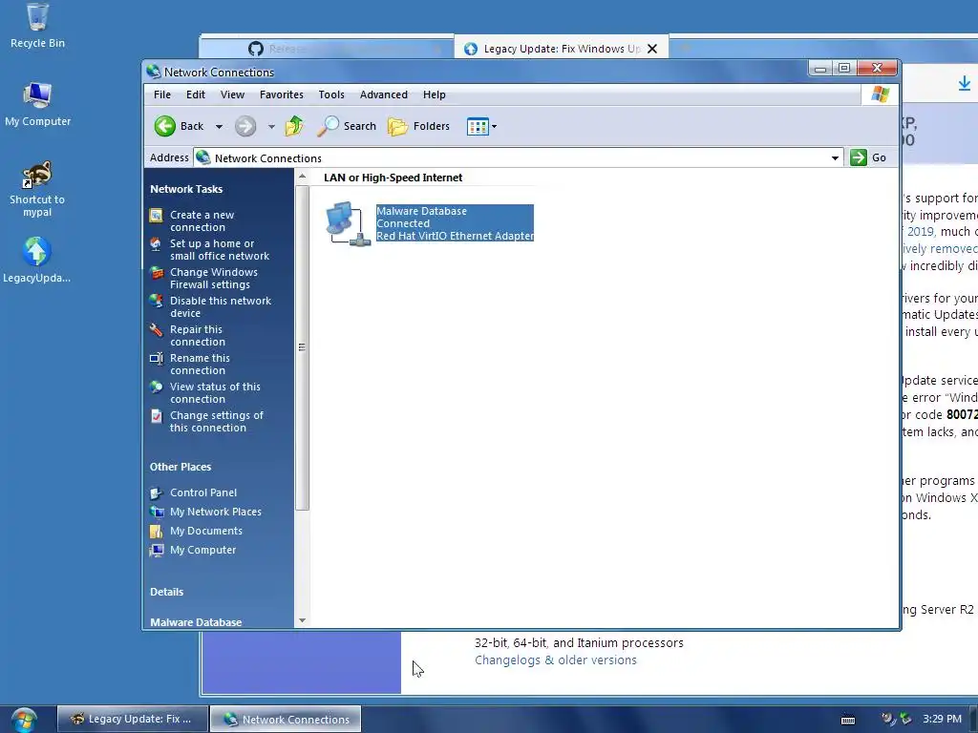
Task: Click the Repair connection wrench icon
Action: click(x=156, y=330)
